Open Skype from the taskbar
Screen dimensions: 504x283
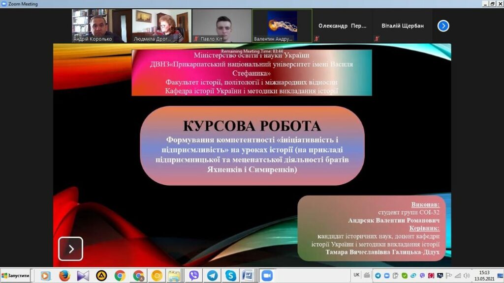tap(230, 276)
